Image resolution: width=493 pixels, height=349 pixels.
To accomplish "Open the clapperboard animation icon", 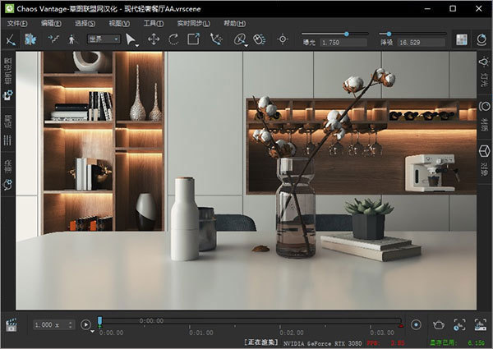I will pyautogui.click(x=12, y=325).
